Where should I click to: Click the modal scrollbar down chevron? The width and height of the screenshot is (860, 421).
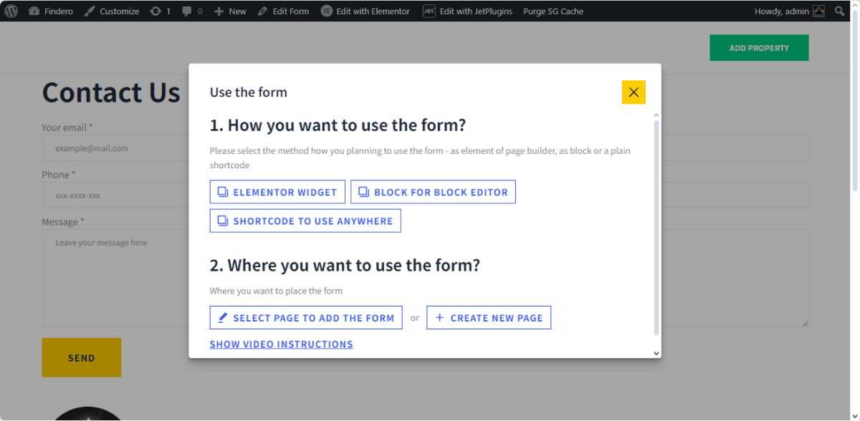click(x=655, y=352)
